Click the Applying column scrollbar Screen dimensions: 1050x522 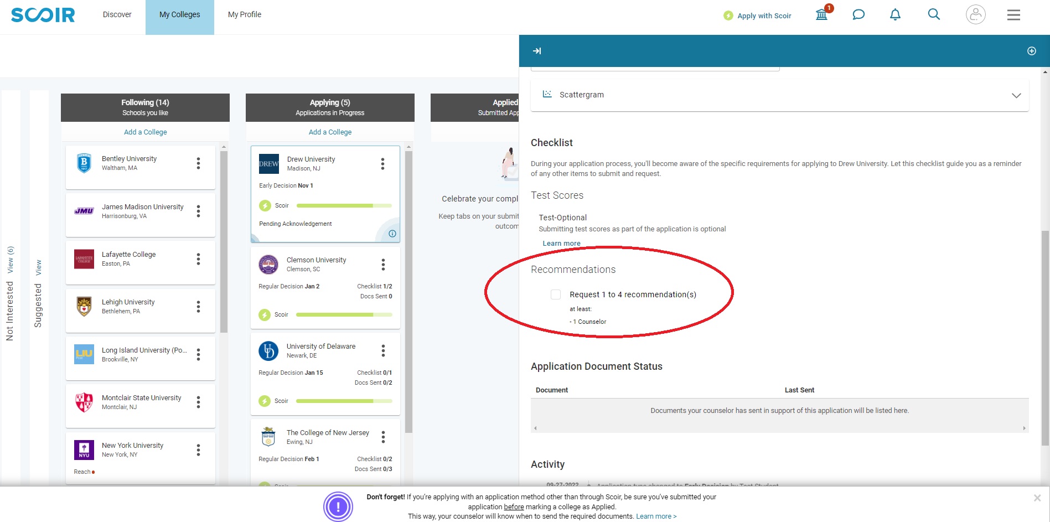pos(408,292)
